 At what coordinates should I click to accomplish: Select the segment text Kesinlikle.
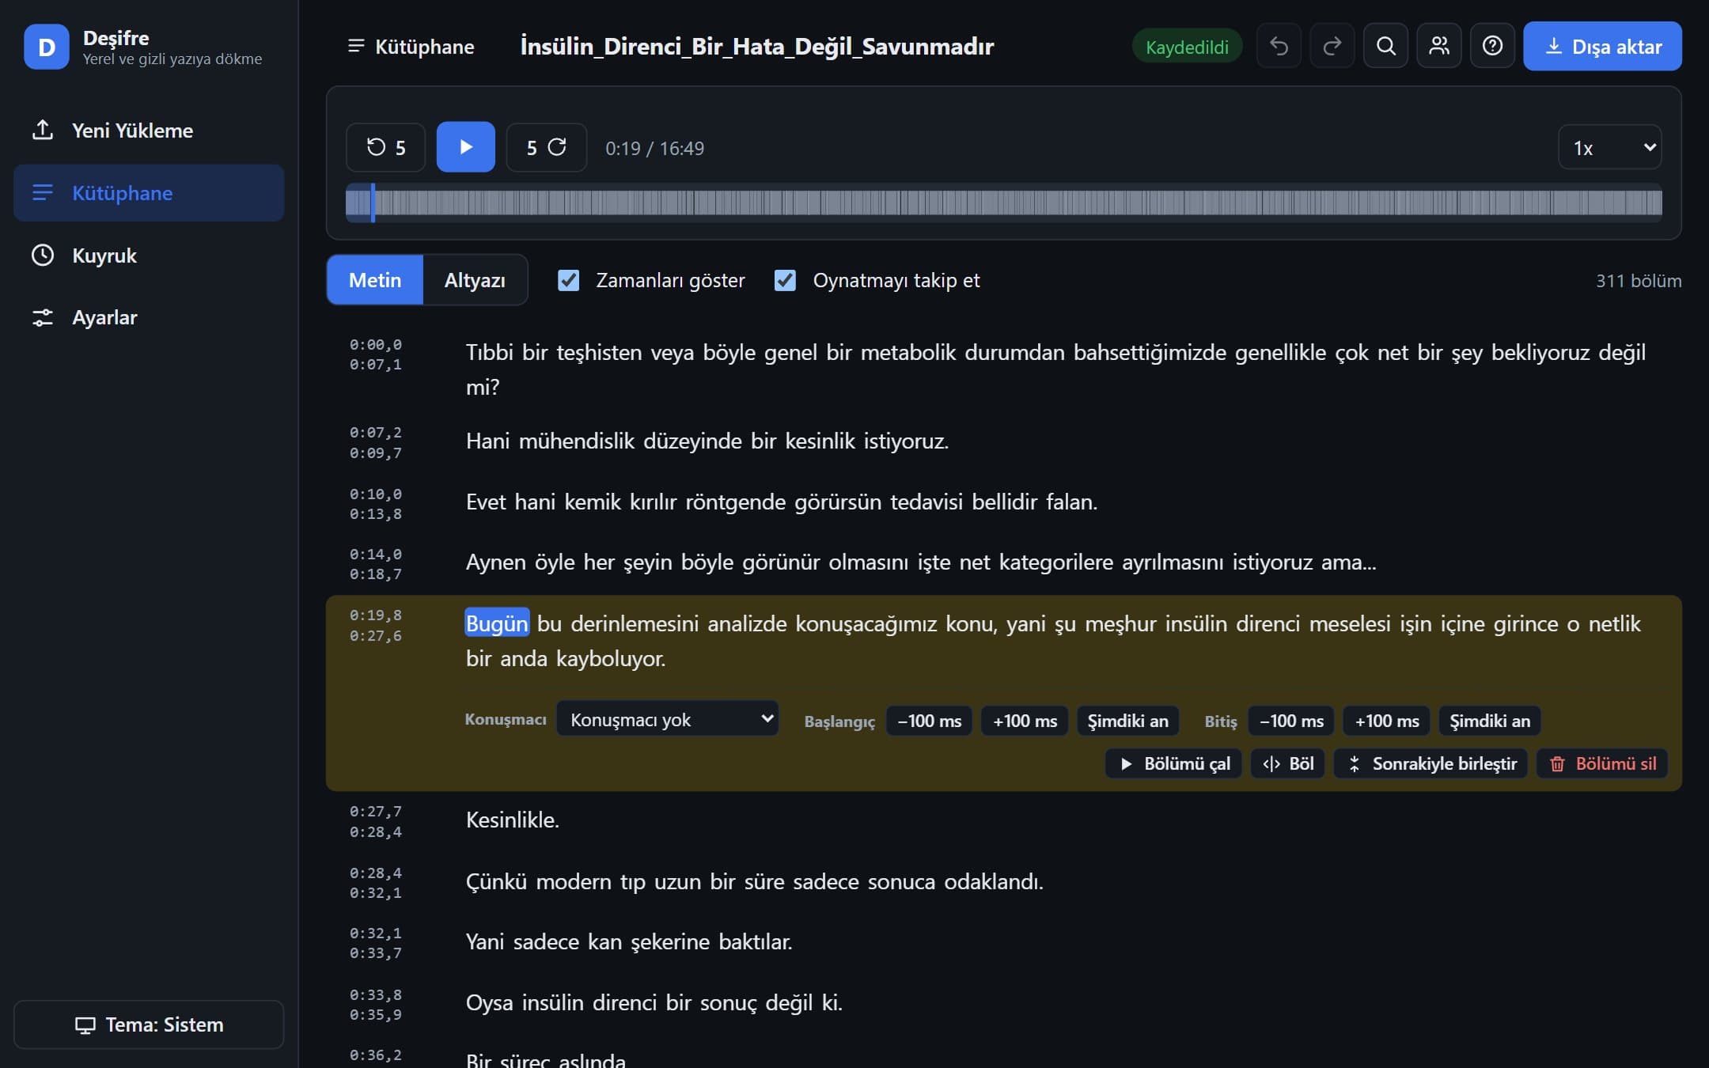pyautogui.click(x=513, y=820)
